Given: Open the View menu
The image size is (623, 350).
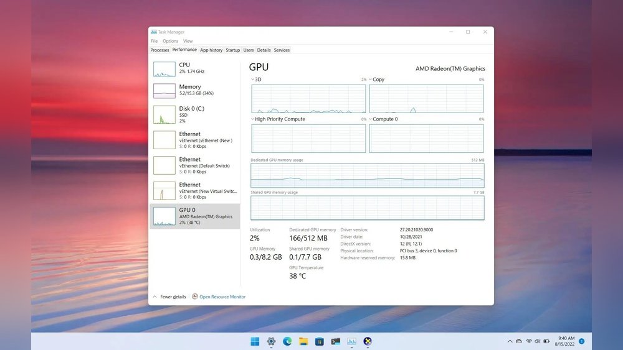Looking at the screenshot, I should click(188, 41).
